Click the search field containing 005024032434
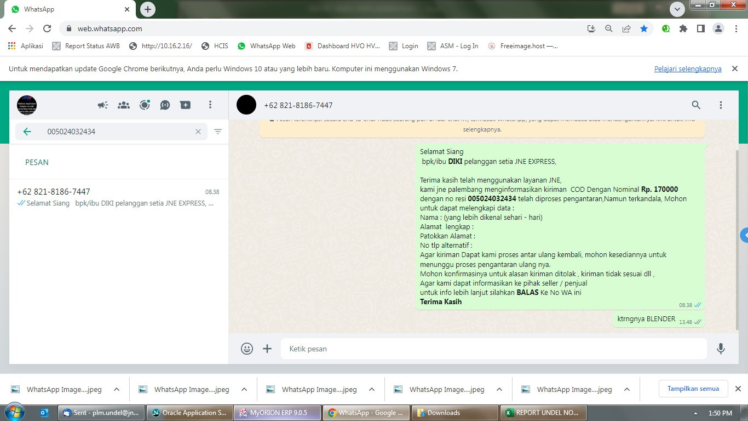The width and height of the screenshot is (748, 421). coord(111,132)
